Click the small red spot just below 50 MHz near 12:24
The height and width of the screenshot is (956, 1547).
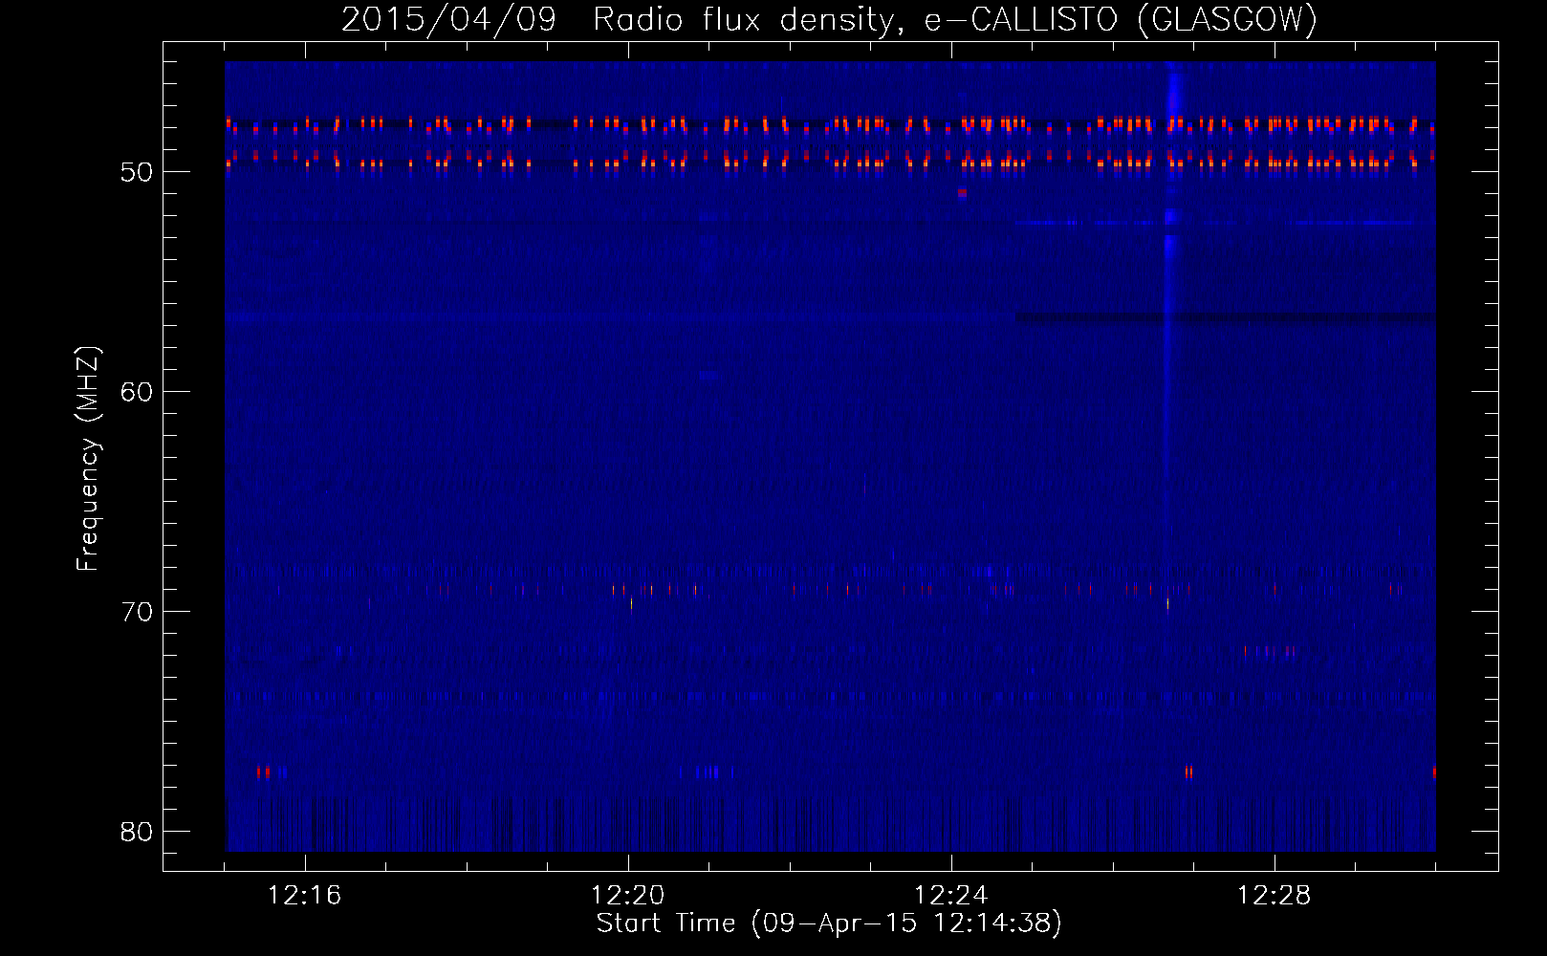[x=962, y=193]
